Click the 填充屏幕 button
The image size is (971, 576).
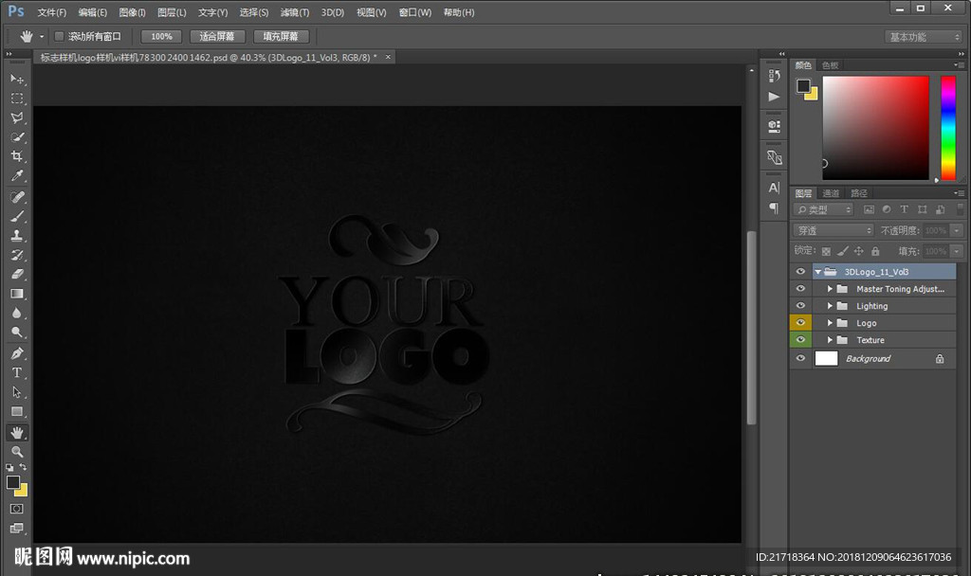[x=281, y=37]
